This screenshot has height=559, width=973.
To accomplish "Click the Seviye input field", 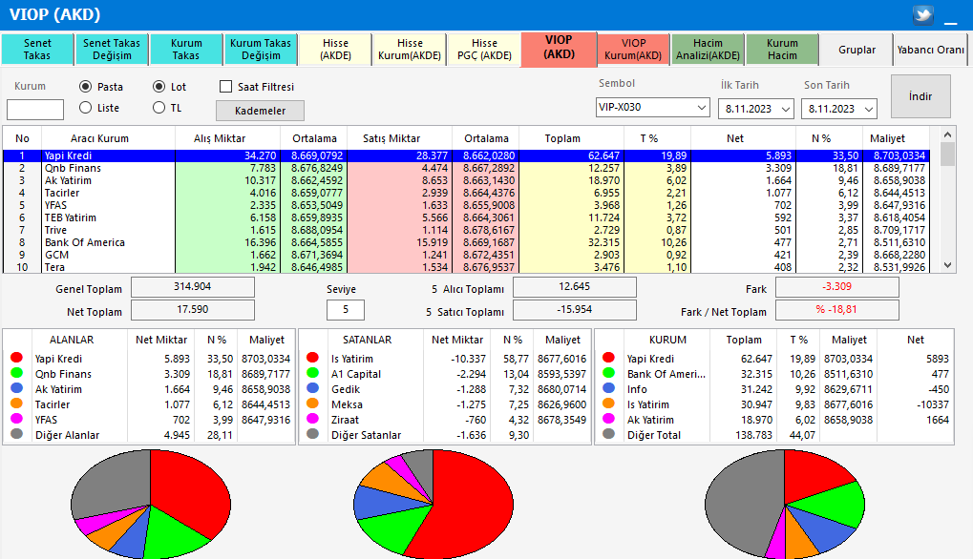I will tap(346, 309).
